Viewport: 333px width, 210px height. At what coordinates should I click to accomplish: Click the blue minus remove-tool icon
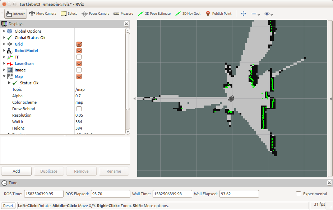point(254,14)
